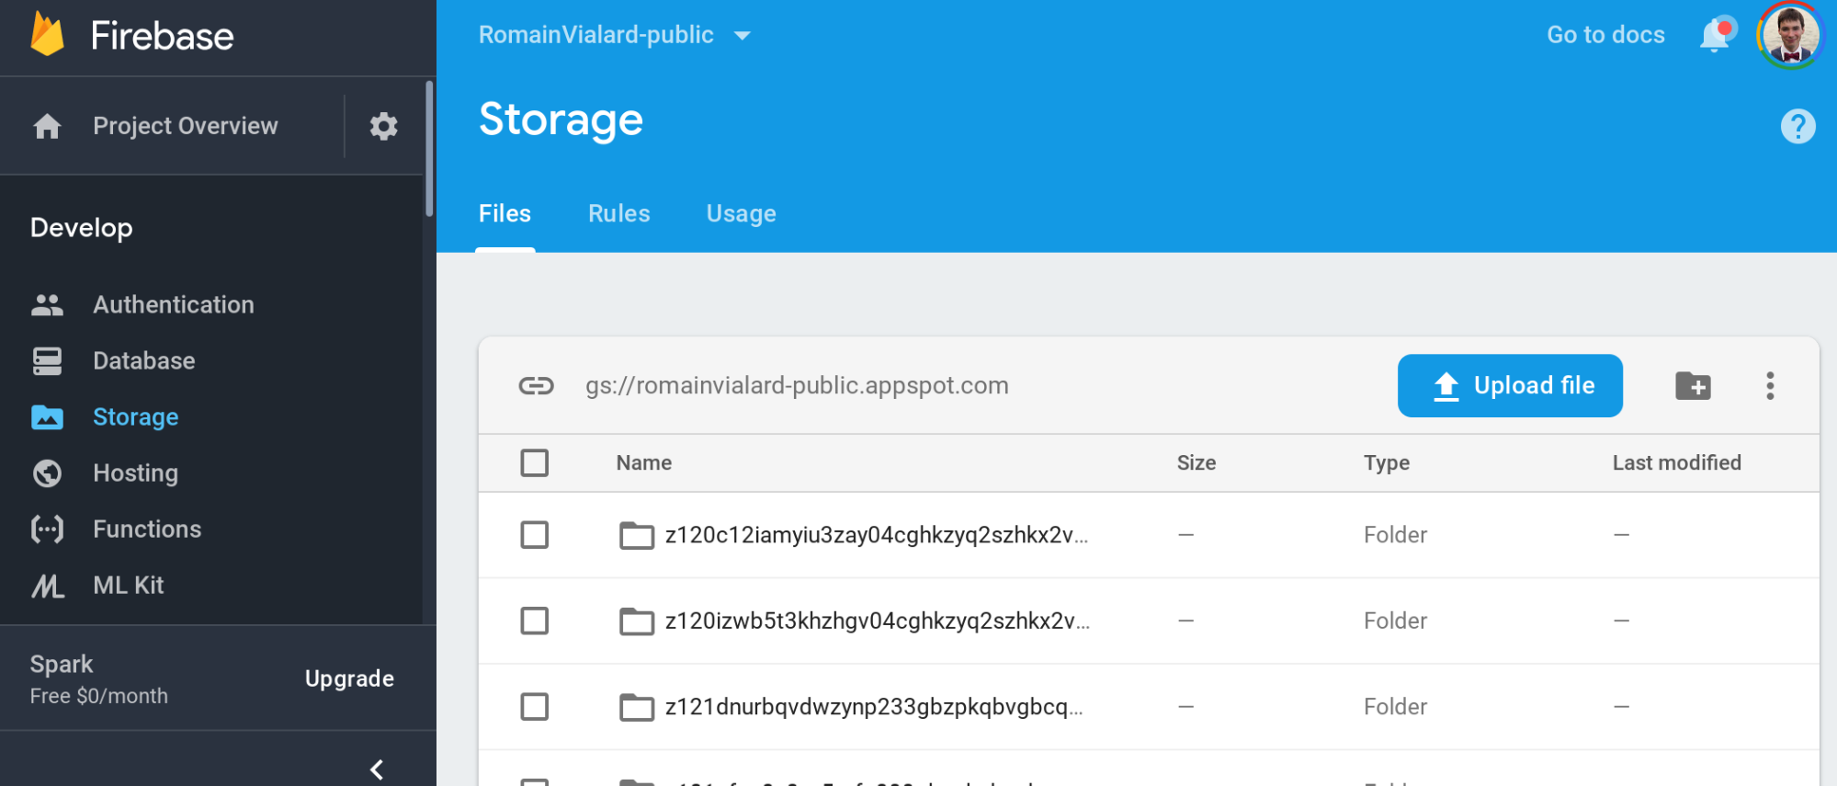Follow the Go to docs link
Viewport: 1837px width, 786px height.
pyautogui.click(x=1605, y=35)
